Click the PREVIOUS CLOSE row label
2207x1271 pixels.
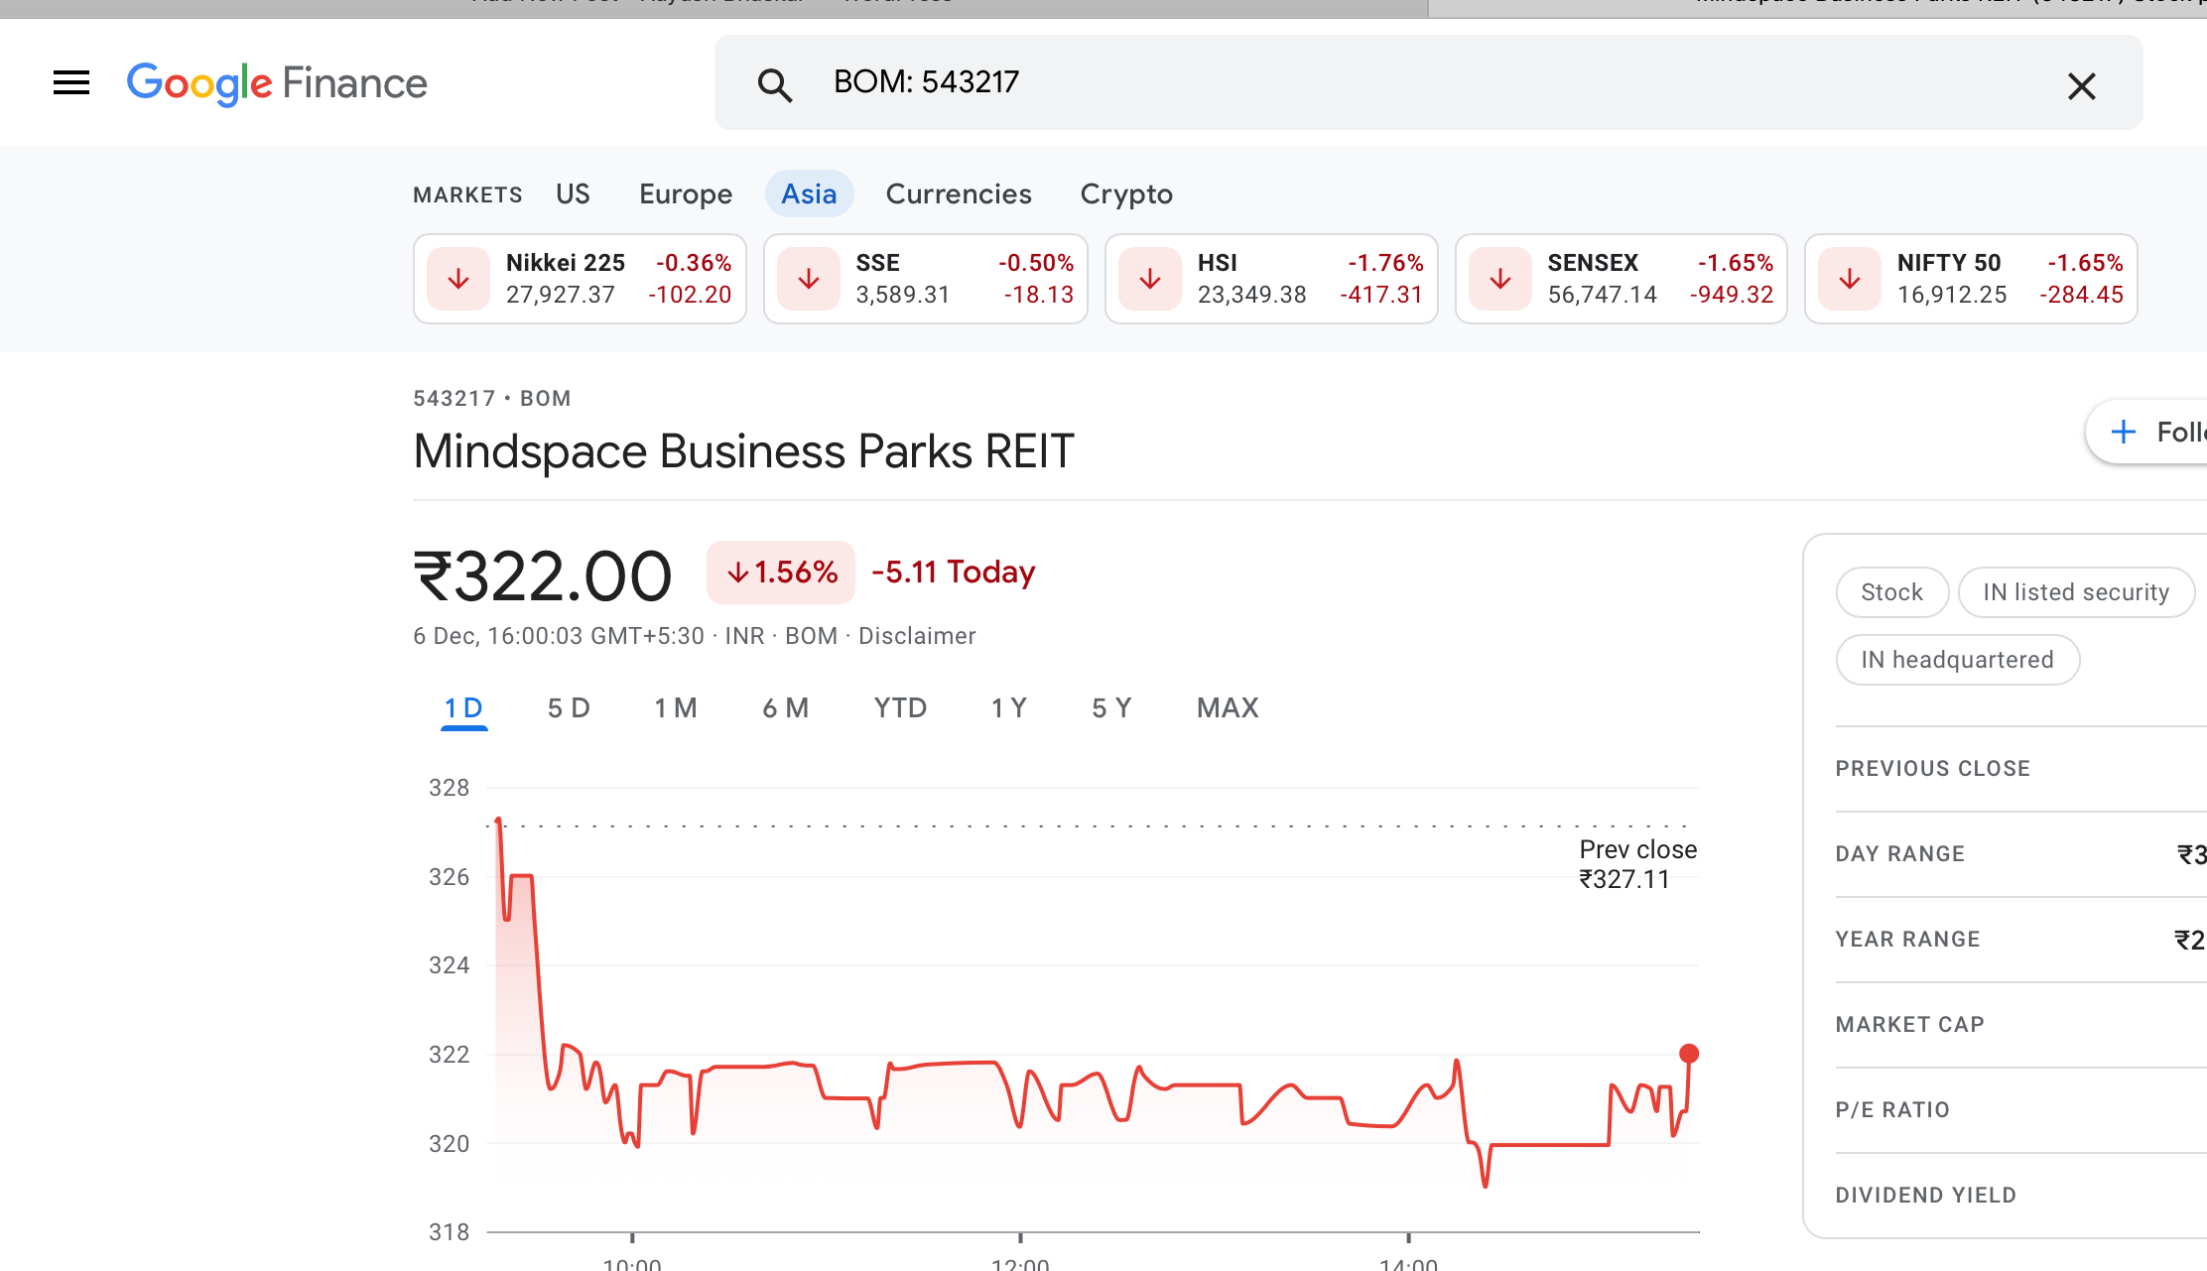[1932, 769]
